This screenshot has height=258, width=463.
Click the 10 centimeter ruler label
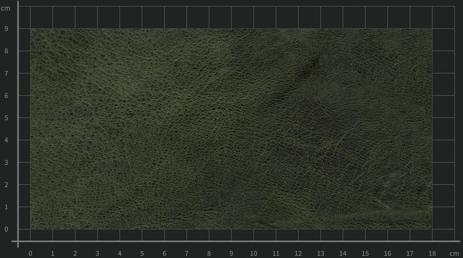coord(254,254)
